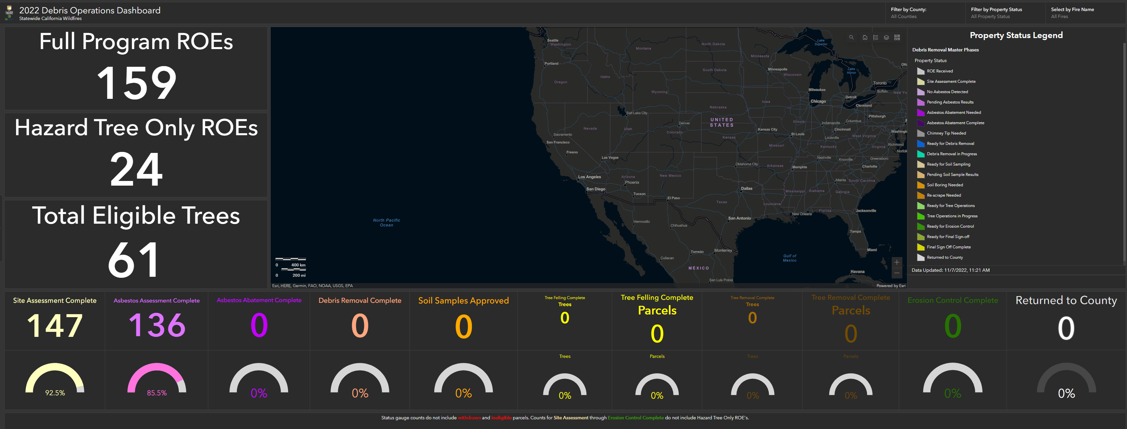Click the Ready for Debris Removal swatch
Image resolution: width=1127 pixels, height=429 pixels.
click(920, 144)
